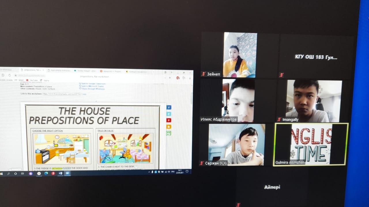Image resolution: width=369 pixels, height=207 pixels.
Task: Switch to the Yandex browser tab
Action: coord(111,71)
